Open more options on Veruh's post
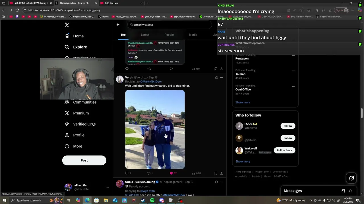364x204 pixels. coord(222,77)
